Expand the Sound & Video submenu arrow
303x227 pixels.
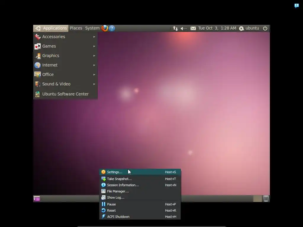94,84
